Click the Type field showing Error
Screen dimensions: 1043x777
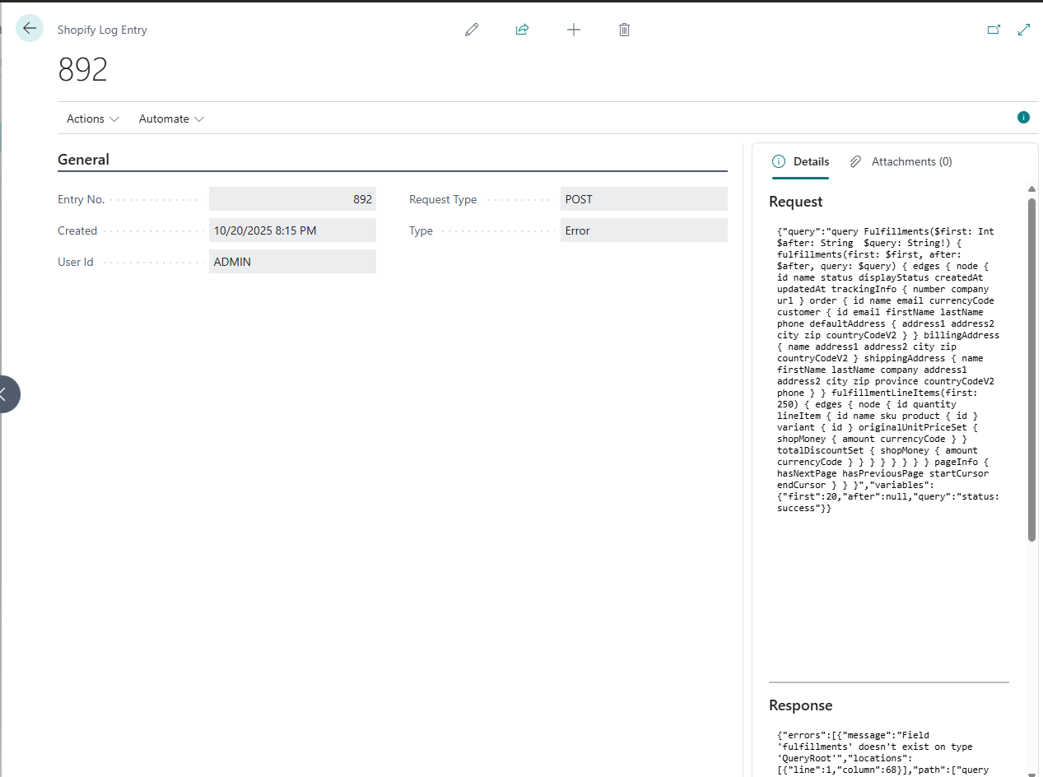[644, 230]
